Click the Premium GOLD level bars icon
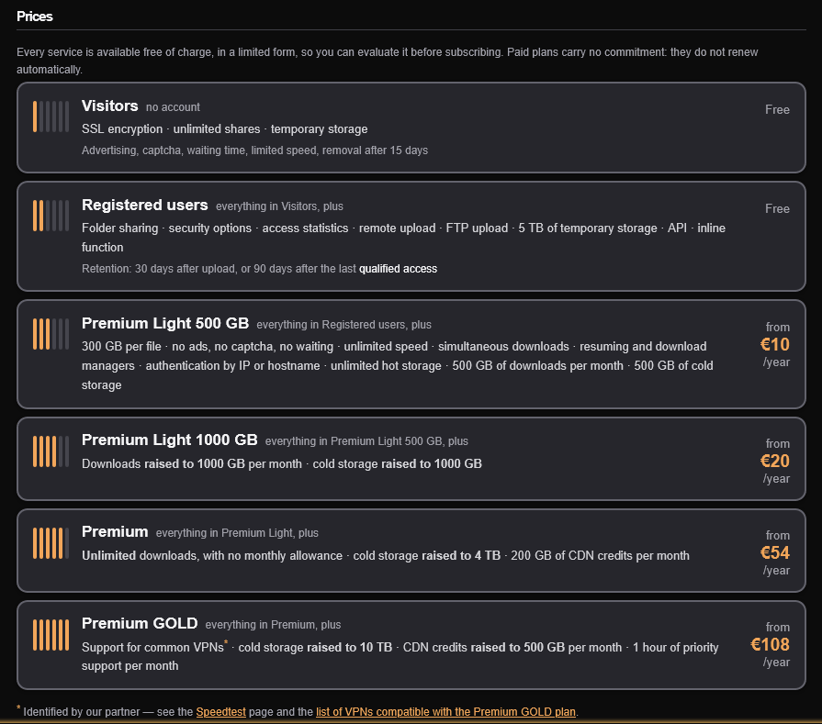 (51, 634)
